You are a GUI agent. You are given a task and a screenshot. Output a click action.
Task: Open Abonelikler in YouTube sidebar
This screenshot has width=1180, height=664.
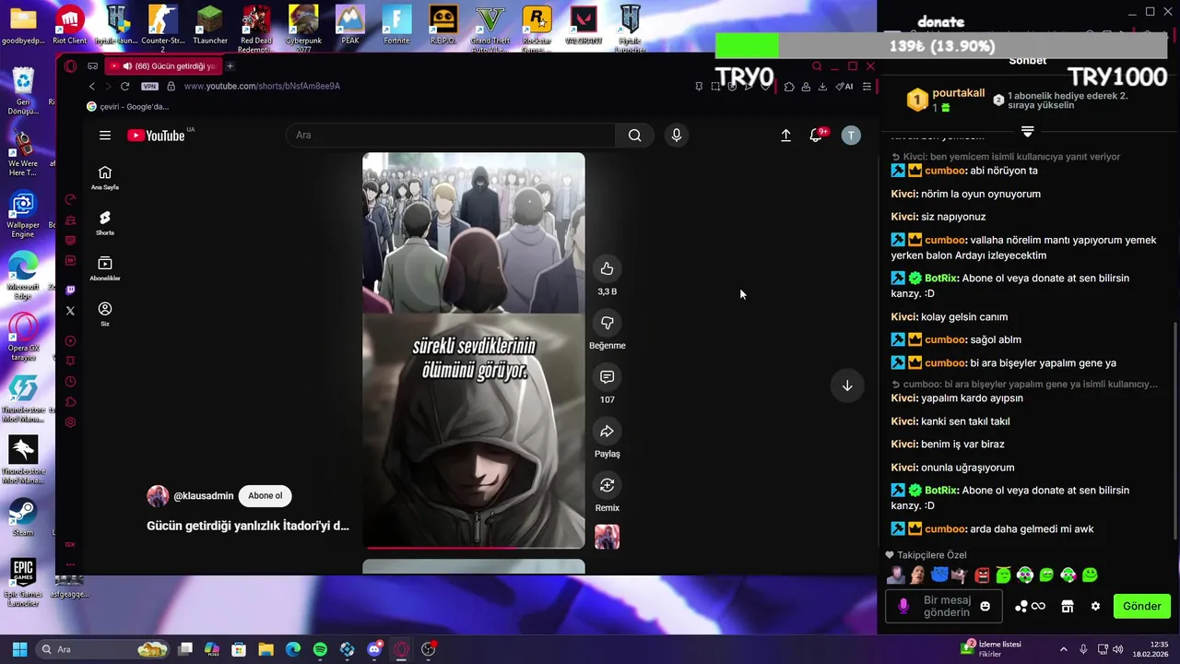[105, 268]
